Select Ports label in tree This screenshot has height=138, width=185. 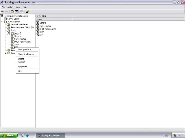point(13,30)
